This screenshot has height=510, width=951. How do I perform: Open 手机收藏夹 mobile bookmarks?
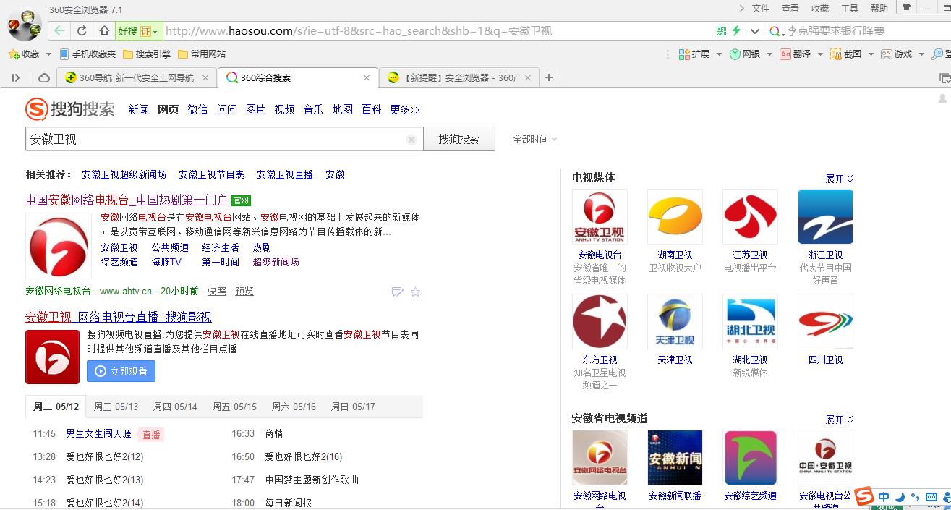coord(88,54)
